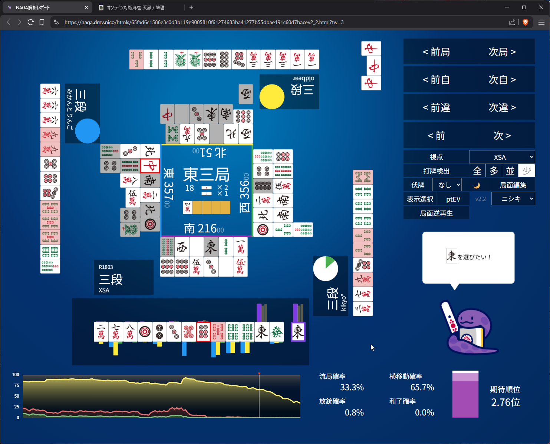Click the crescent moon night mode icon
This screenshot has height=444, width=550.
477,185
